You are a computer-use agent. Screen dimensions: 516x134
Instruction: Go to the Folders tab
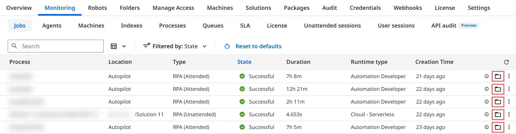point(130,8)
